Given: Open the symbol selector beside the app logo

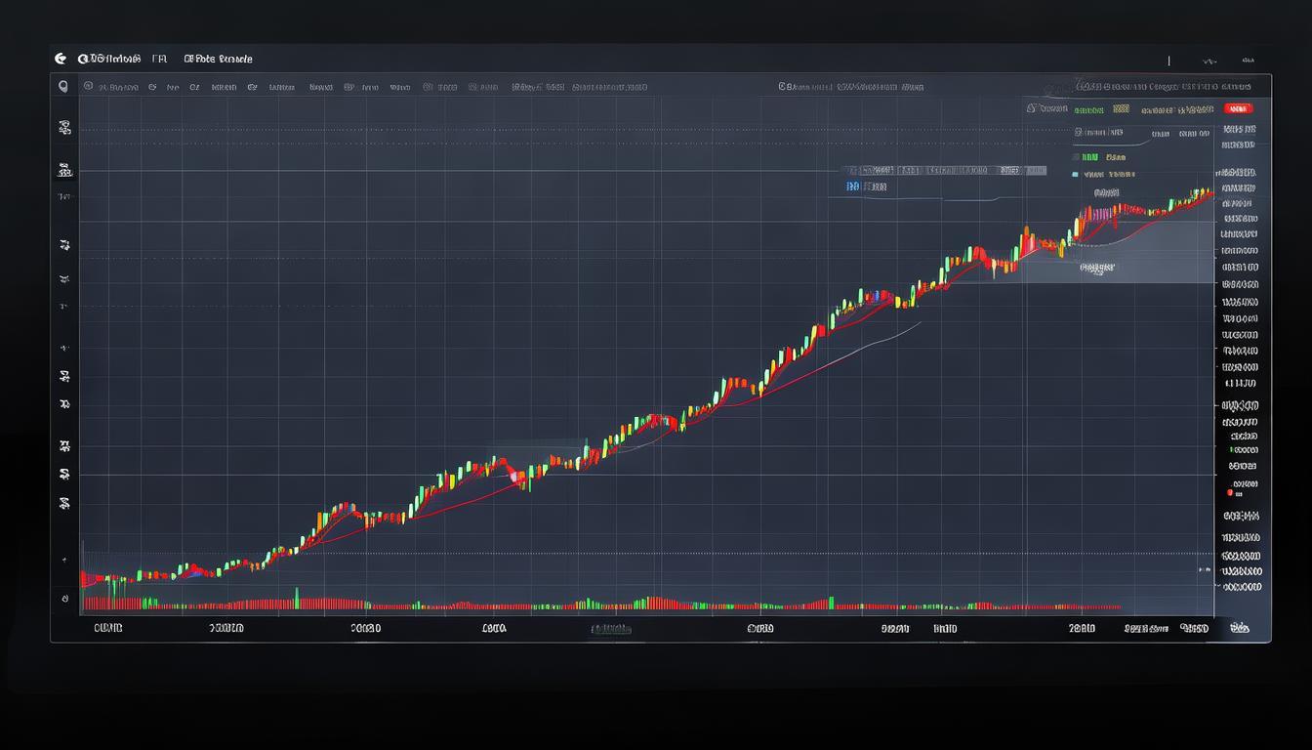Looking at the screenshot, I should click(x=108, y=59).
